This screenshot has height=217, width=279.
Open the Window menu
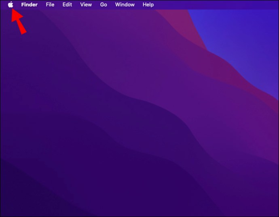tap(125, 4)
